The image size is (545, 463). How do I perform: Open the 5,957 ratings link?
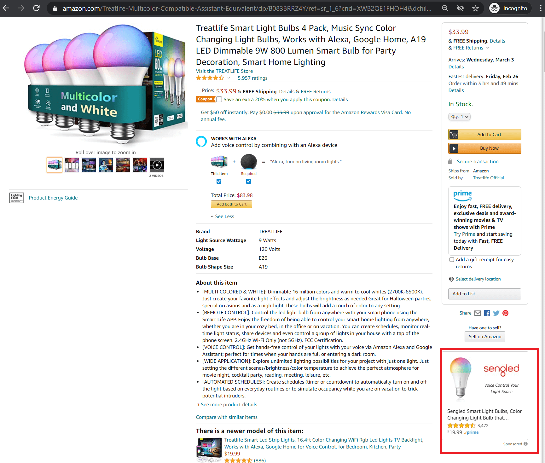pos(252,78)
